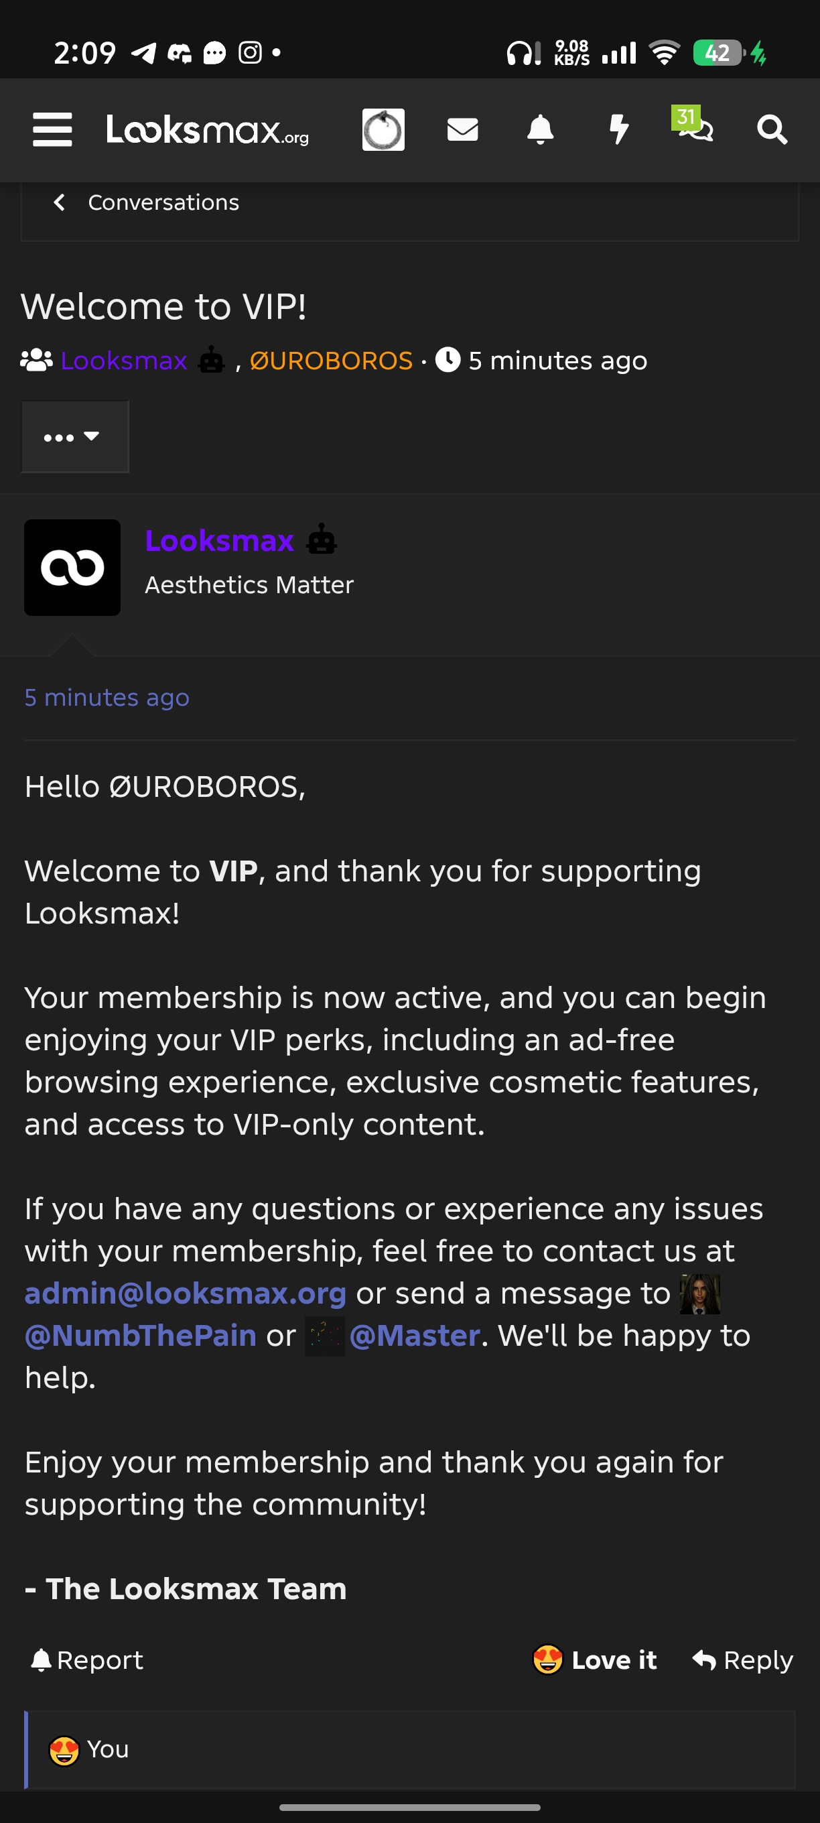This screenshot has width=820, height=1823.
Task: Open the hamburger navigation menu
Action: pyautogui.click(x=52, y=130)
